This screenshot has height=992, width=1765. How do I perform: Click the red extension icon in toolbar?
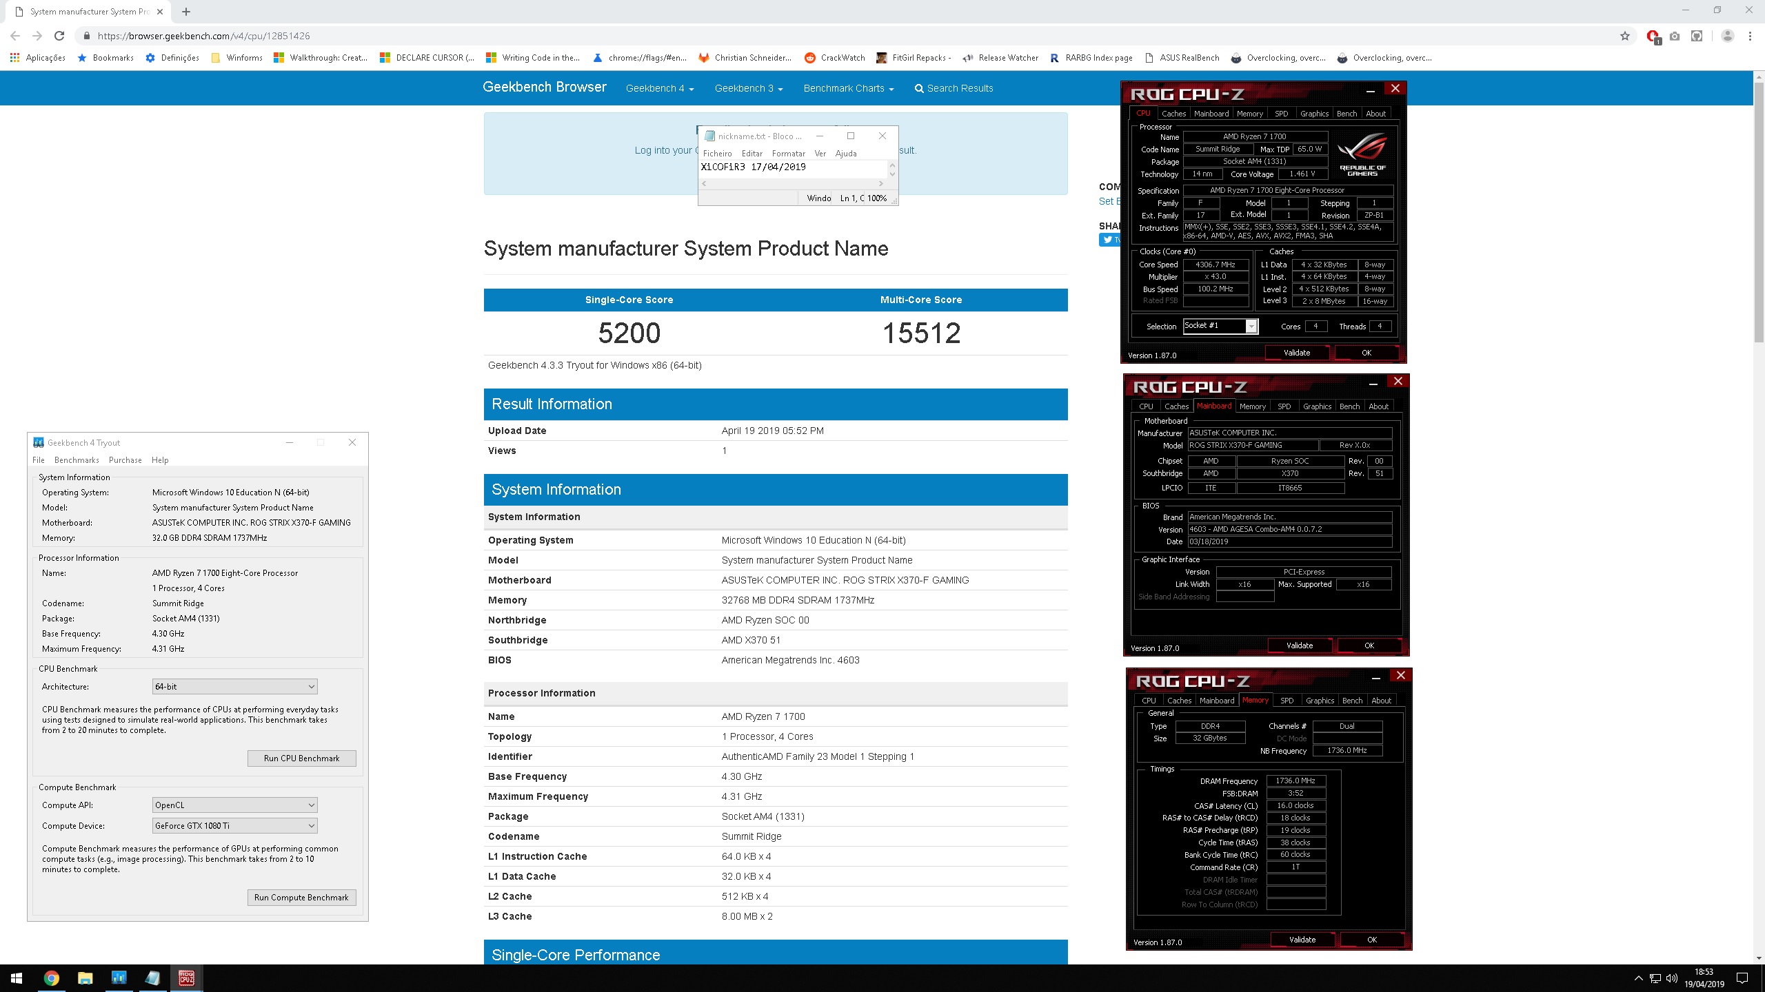[x=1653, y=36]
